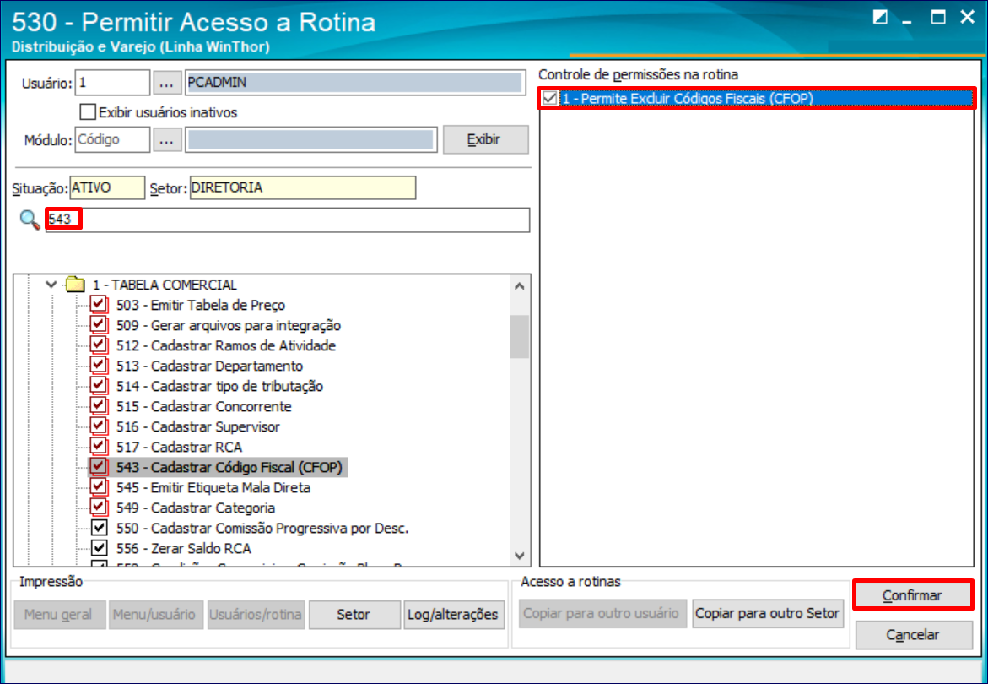Viewport: 988px width, 684px height.
Task: Open user lookup ellipsis button beside Usuário
Action: coord(166,84)
